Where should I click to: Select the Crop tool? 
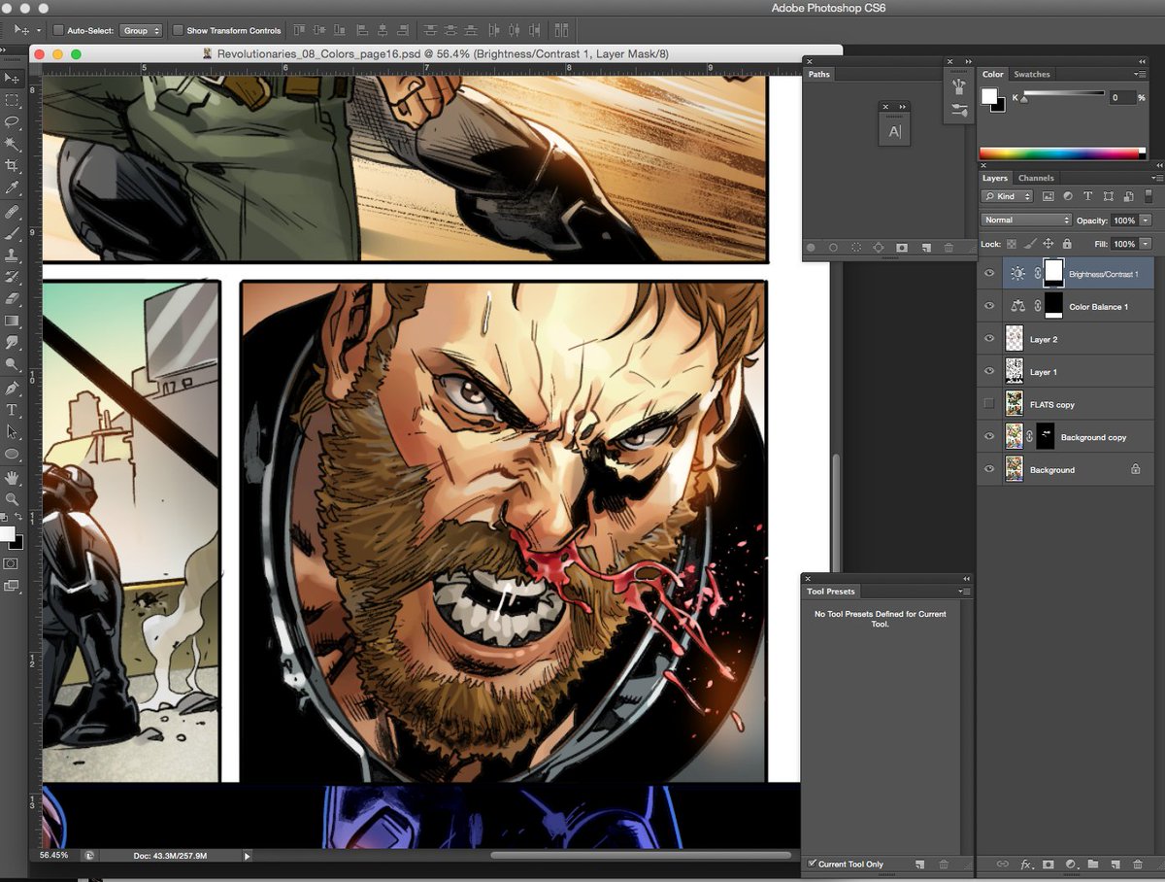coord(12,166)
